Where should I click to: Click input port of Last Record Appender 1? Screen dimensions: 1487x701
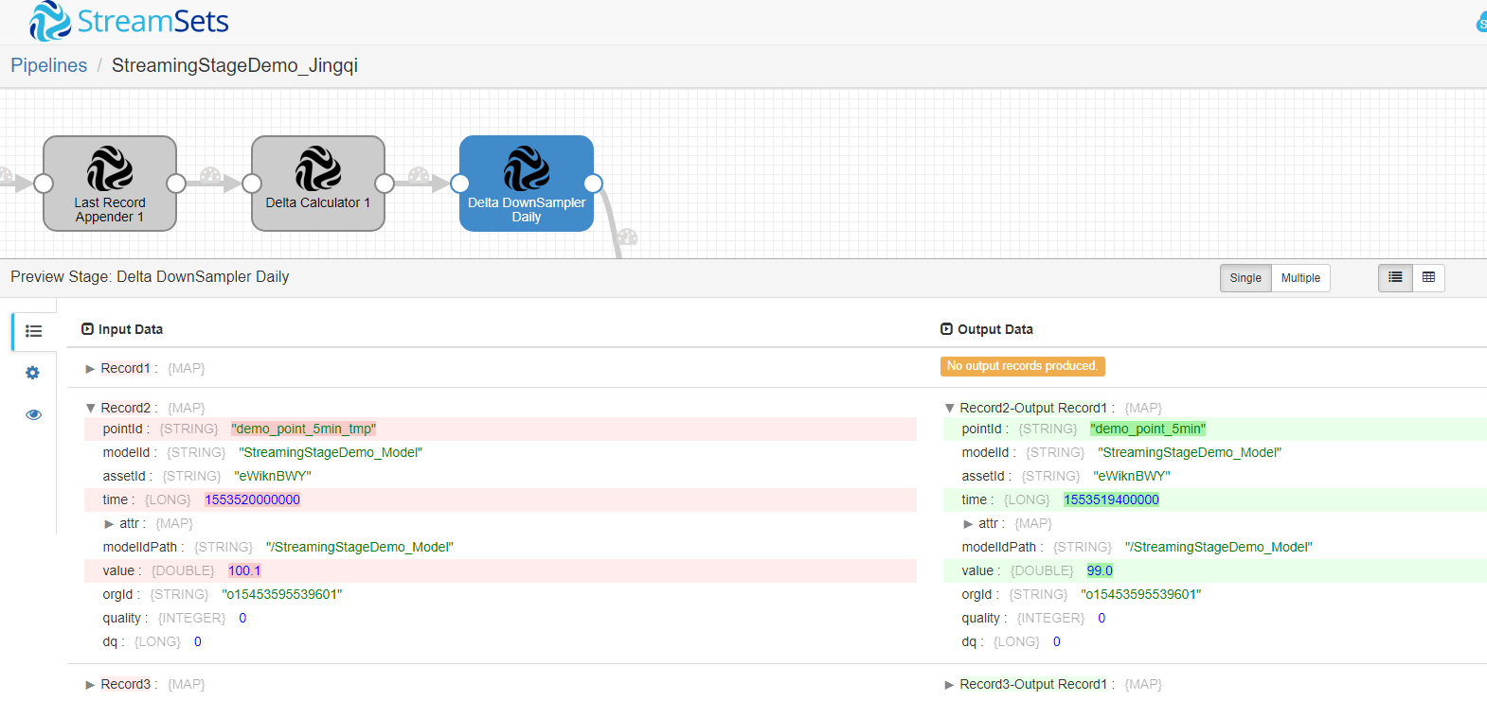point(44,184)
